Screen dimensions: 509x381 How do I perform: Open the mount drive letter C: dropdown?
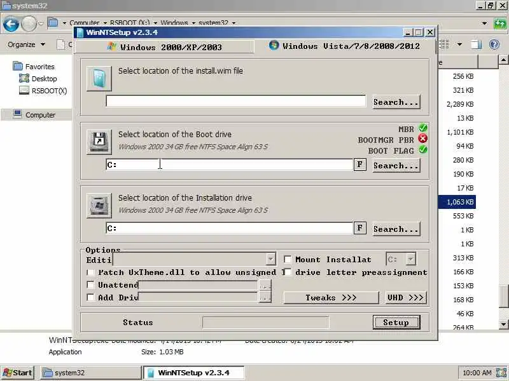pyautogui.click(x=410, y=259)
